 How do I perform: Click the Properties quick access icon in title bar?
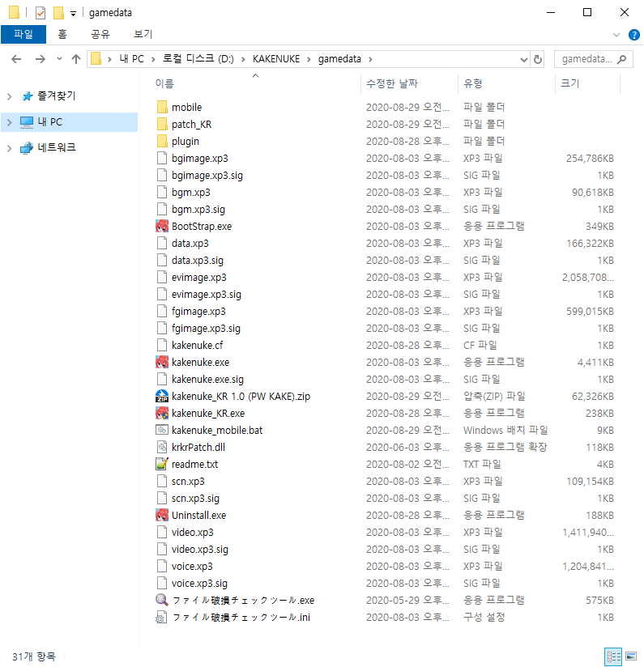coord(41,13)
